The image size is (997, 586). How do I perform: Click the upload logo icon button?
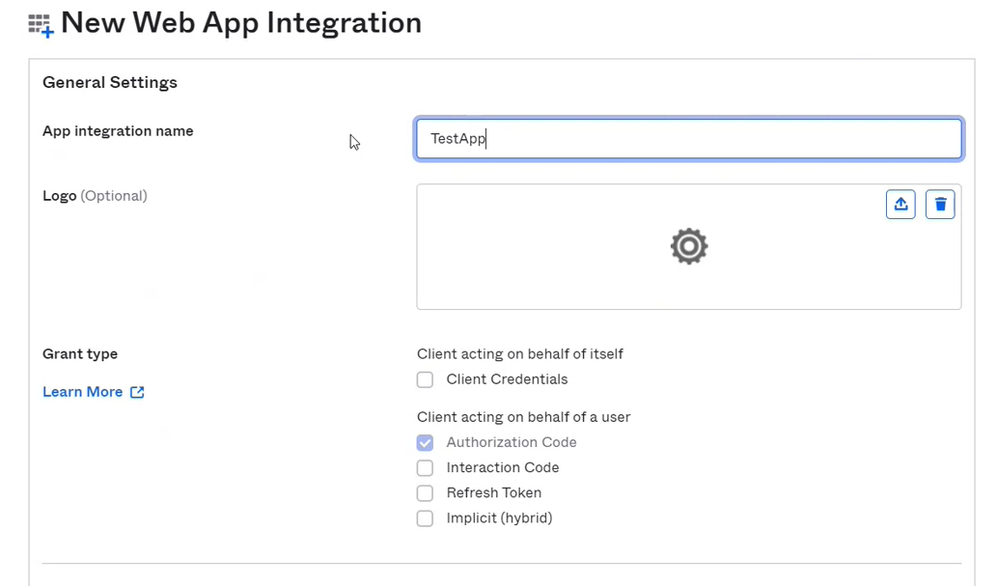(900, 204)
